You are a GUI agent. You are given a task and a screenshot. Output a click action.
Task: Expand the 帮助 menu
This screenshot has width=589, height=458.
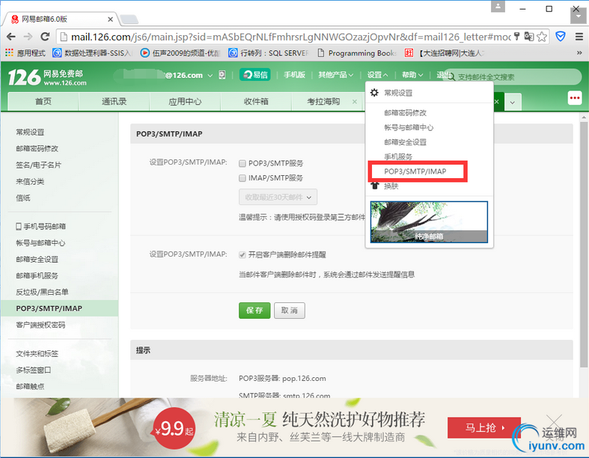(x=412, y=75)
